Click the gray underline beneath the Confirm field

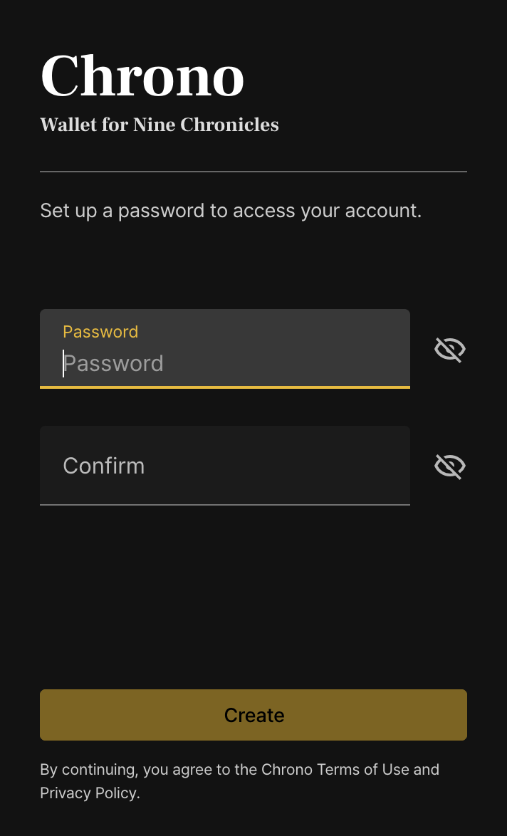point(225,504)
